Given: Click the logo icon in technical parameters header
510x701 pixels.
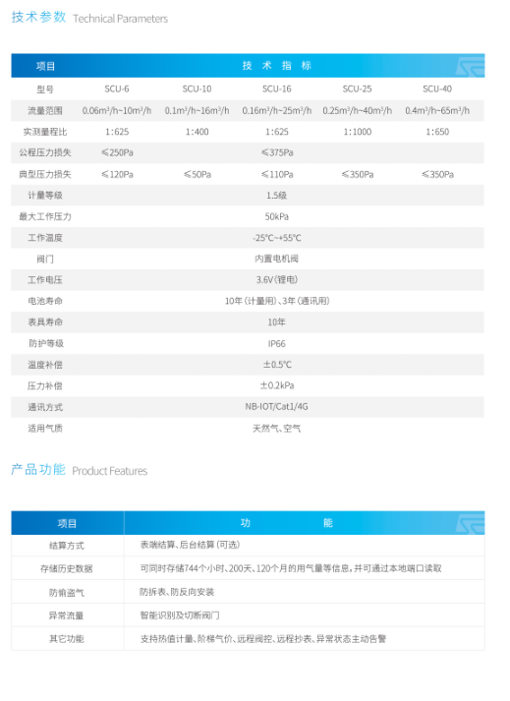Looking at the screenshot, I should point(471,66).
